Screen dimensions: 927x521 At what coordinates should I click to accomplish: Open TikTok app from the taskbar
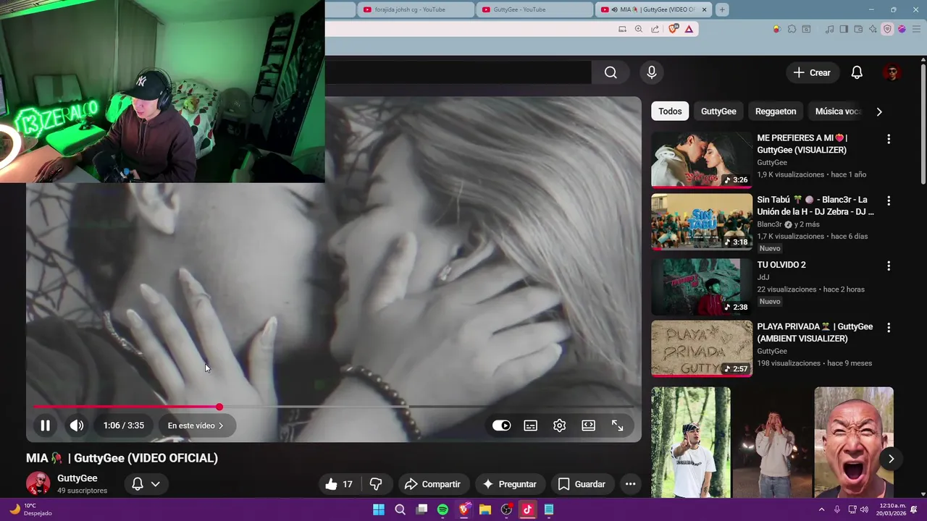[527, 509]
